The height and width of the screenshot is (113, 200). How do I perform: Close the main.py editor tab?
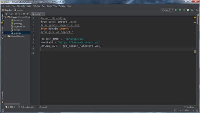[x=43, y=14]
